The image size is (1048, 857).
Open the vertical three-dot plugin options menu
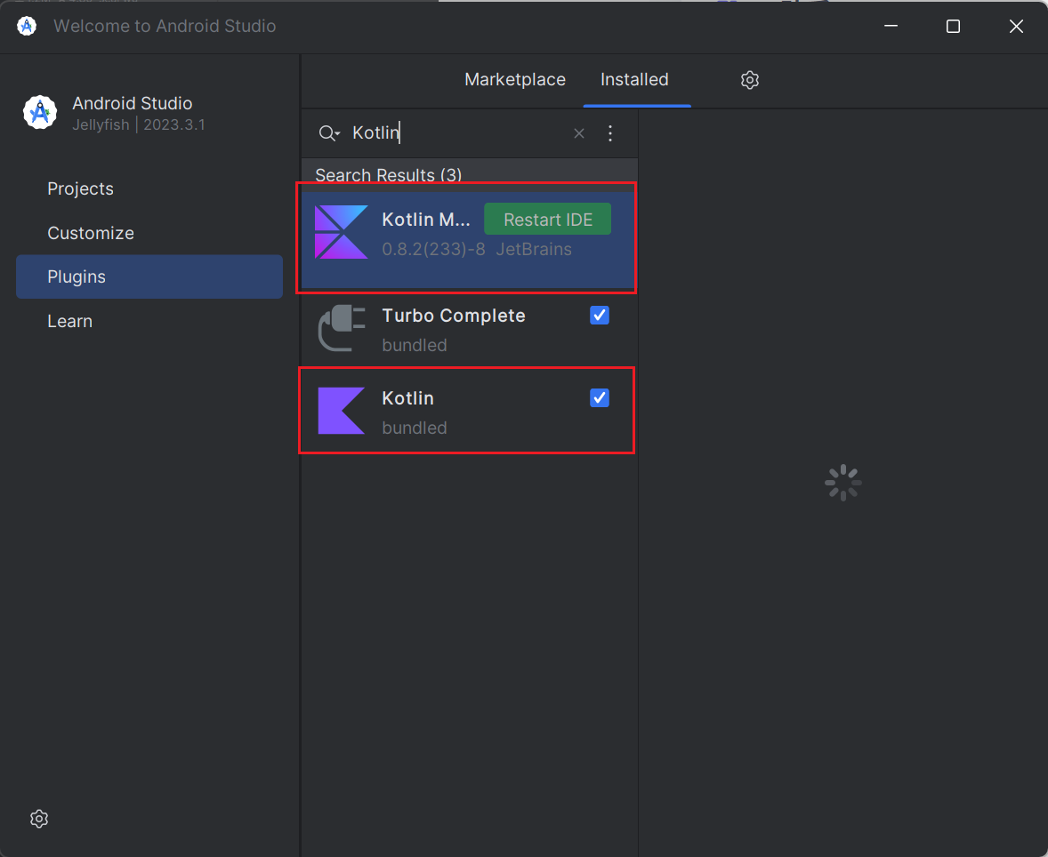[610, 133]
